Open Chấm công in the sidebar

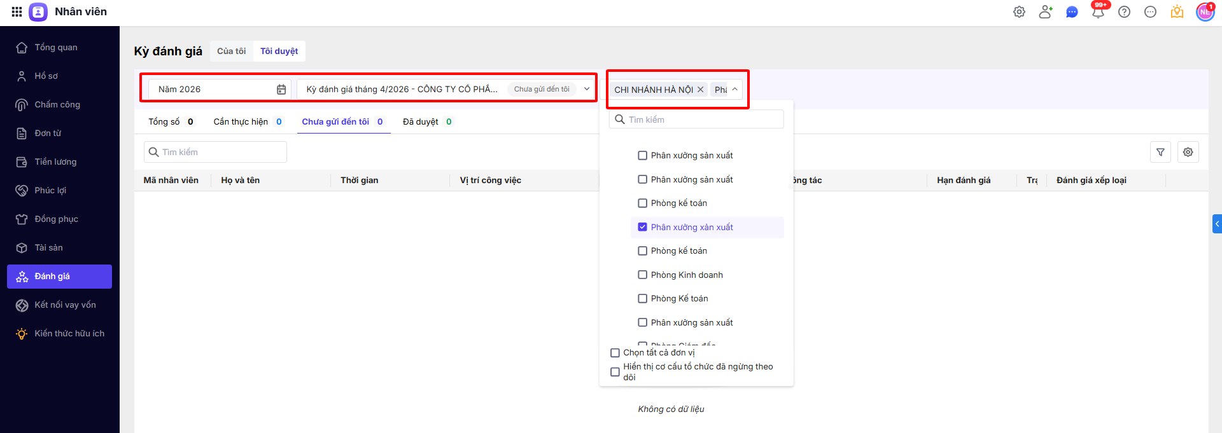tap(57, 104)
